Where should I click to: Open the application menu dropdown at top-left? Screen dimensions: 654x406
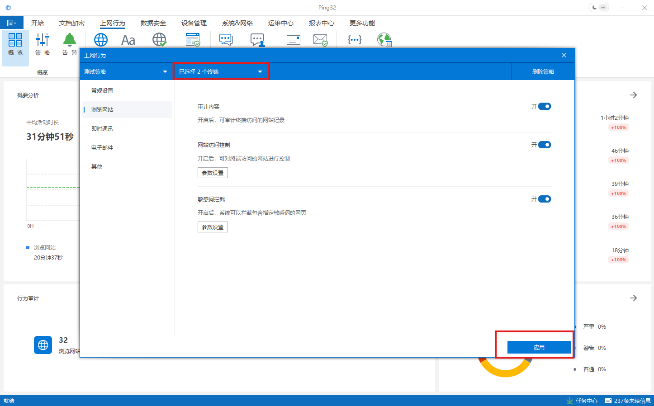(12, 23)
